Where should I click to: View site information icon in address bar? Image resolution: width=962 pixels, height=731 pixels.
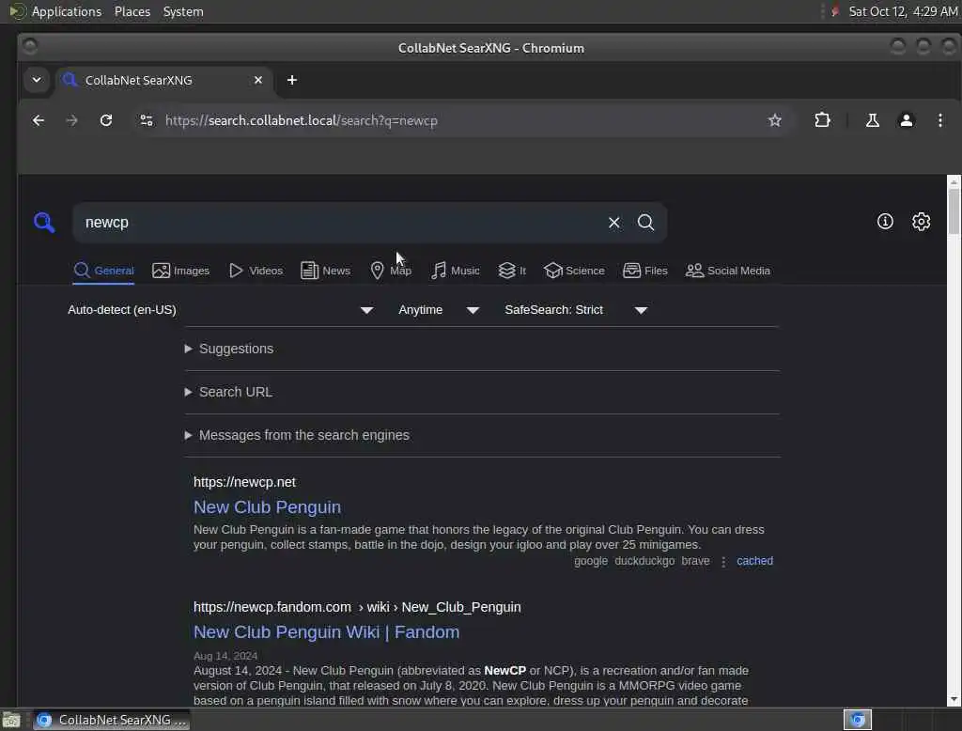point(146,120)
